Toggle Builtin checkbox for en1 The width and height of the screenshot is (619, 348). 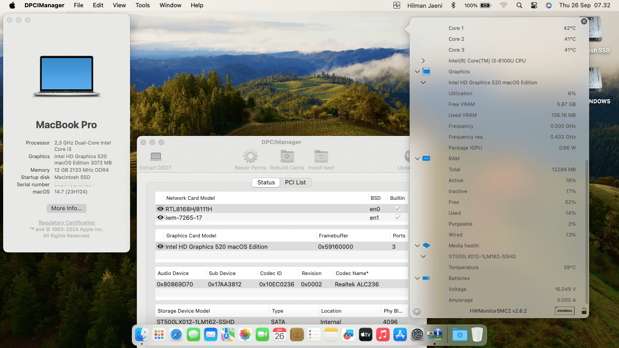coord(397,217)
